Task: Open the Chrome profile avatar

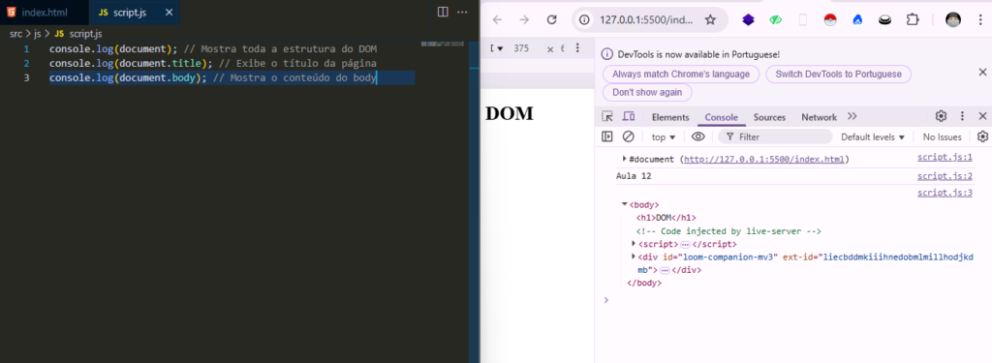Action: pos(953,19)
